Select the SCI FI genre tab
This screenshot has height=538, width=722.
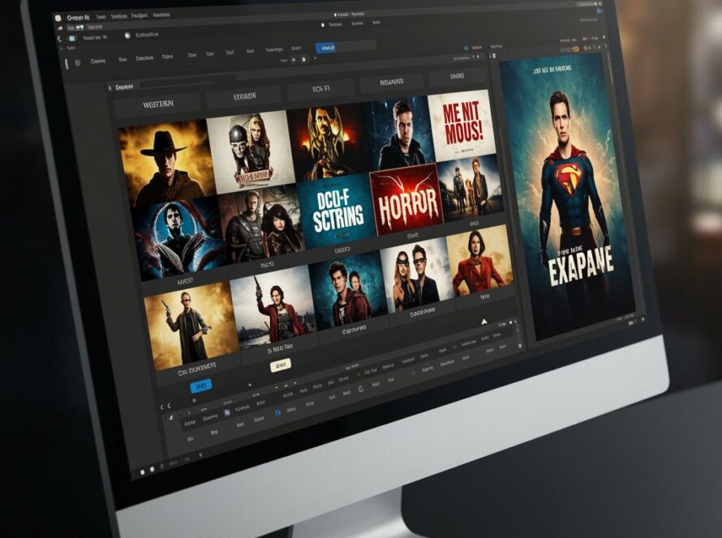coord(321,89)
